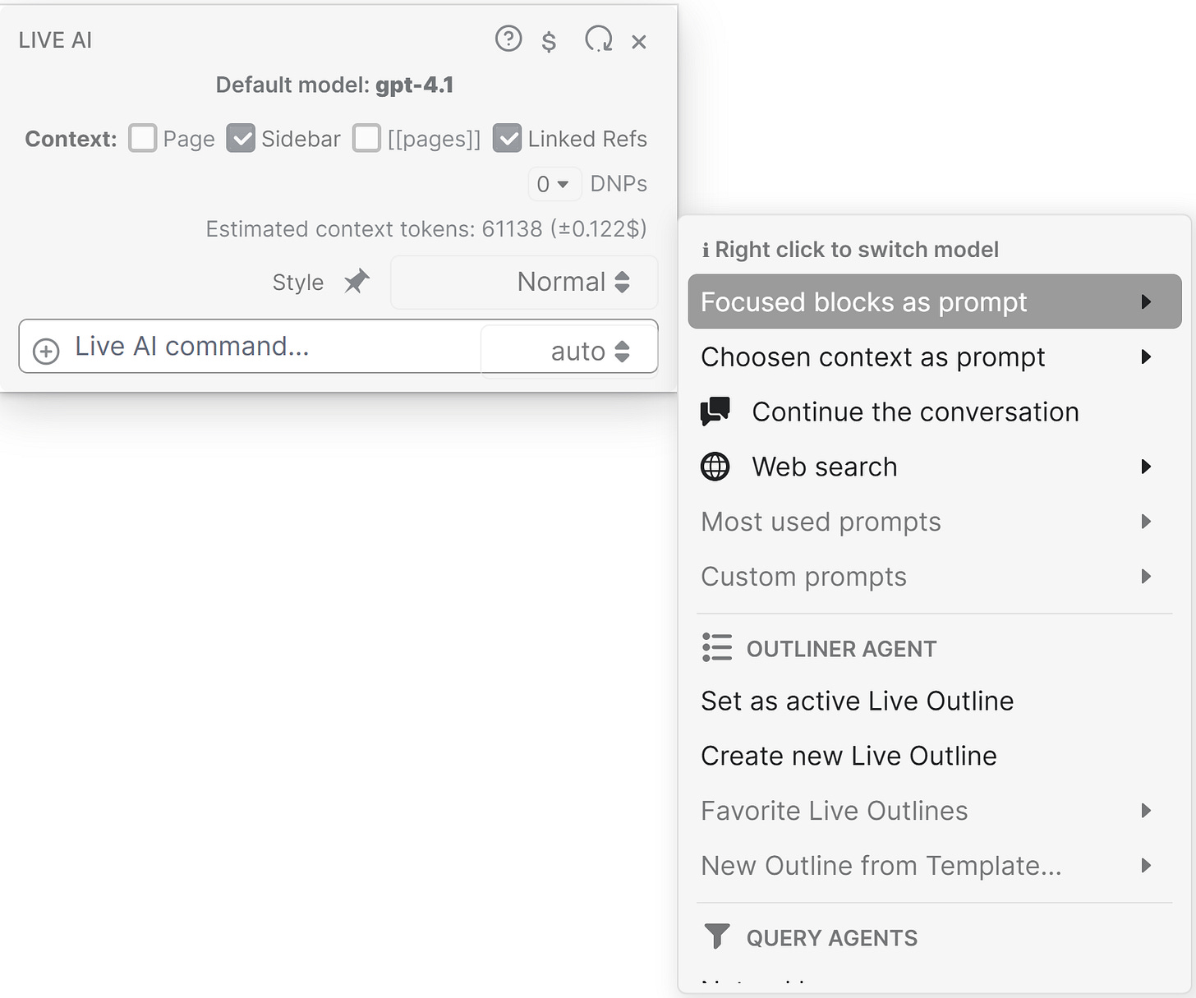Expand the Focused blocks as prompt submenu arrow
Viewport: 1196px width, 998px height.
click(1146, 302)
